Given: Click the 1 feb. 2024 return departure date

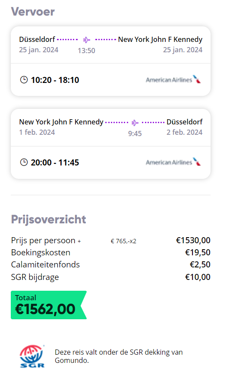Looking at the screenshot, I should (37, 132).
